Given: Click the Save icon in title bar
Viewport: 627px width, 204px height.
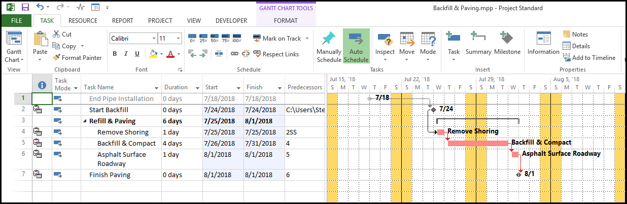Looking at the screenshot, I should 25,8.
